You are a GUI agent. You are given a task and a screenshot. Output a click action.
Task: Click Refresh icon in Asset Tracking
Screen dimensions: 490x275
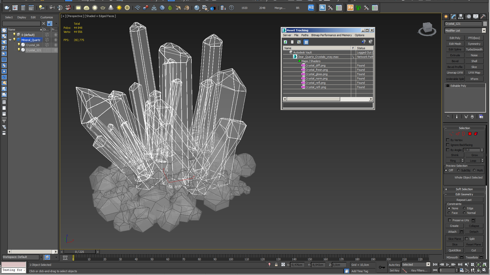coord(285,42)
